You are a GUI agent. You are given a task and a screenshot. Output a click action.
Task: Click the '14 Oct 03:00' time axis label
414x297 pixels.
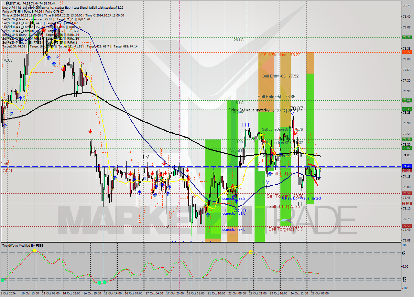click(x=71, y=293)
